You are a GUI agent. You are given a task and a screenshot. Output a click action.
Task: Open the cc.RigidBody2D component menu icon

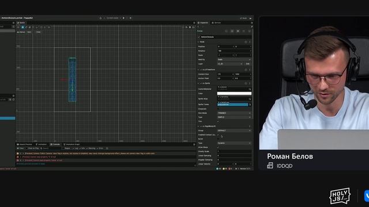coord(250,126)
